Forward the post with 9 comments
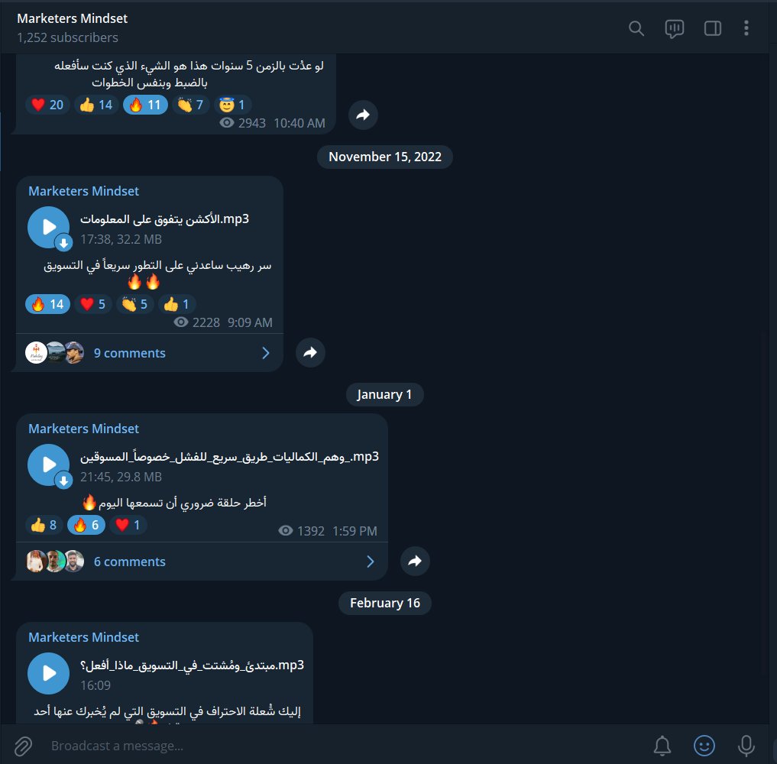777x764 pixels. pyautogui.click(x=310, y=353)
